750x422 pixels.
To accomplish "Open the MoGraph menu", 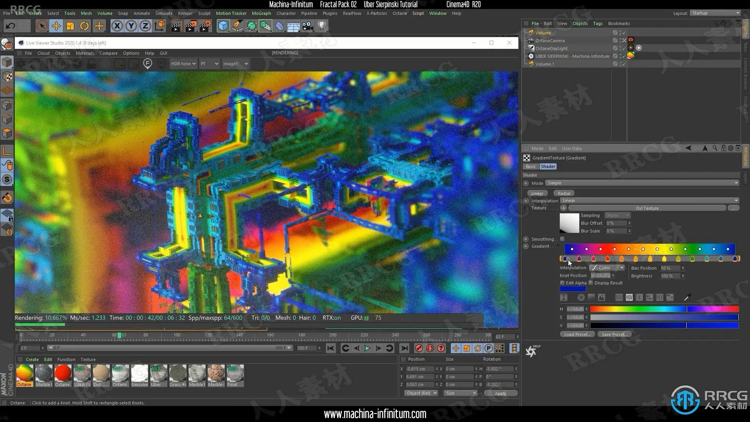I will pos(261,13).
